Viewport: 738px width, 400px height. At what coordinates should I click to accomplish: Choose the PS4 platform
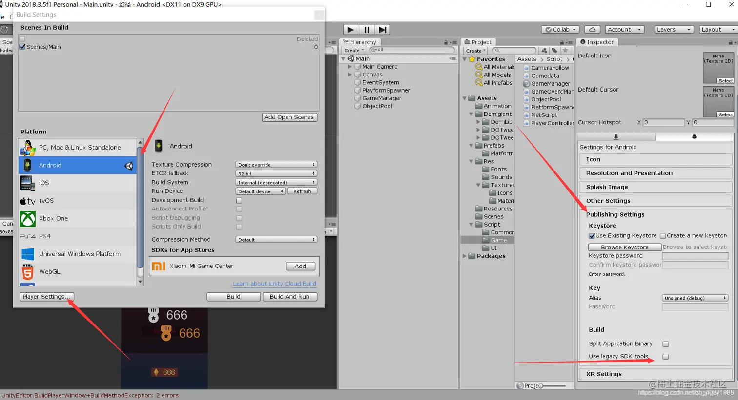click(x=78, y=236)
